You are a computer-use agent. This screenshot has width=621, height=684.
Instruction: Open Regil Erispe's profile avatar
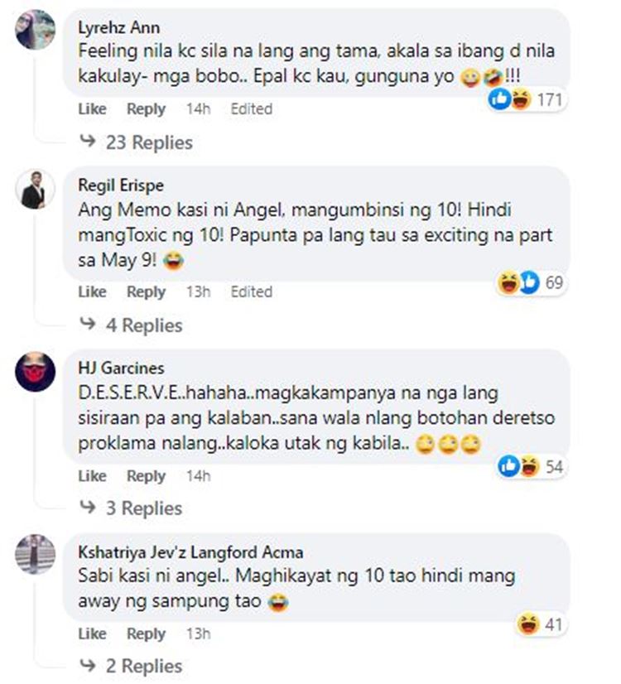pyautogui.click(x=36, y=190)
